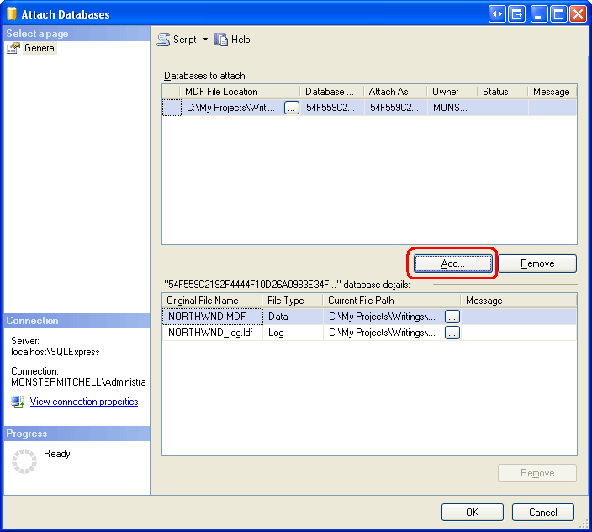
Task: Select row header of first database
Action: coord(172,108)
